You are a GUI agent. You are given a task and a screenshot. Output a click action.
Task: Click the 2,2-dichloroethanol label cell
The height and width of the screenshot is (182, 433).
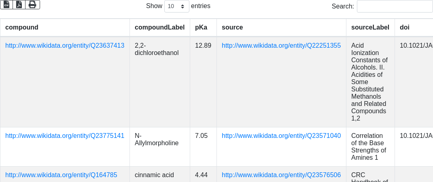[157, 49]
